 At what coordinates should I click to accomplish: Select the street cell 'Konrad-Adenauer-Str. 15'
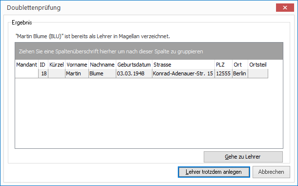[x=183, y=73]
